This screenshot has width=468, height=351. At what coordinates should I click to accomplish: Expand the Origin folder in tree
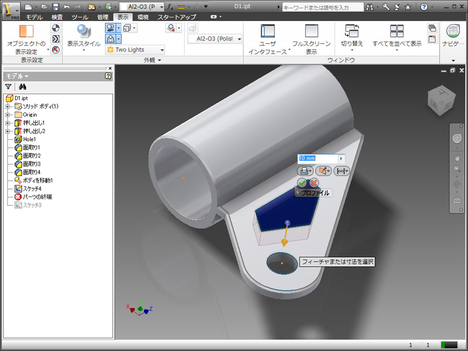(8, 115)
